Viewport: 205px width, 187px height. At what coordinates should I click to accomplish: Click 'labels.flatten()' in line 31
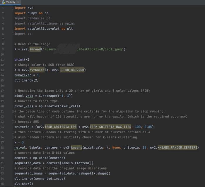click(76, 163)
